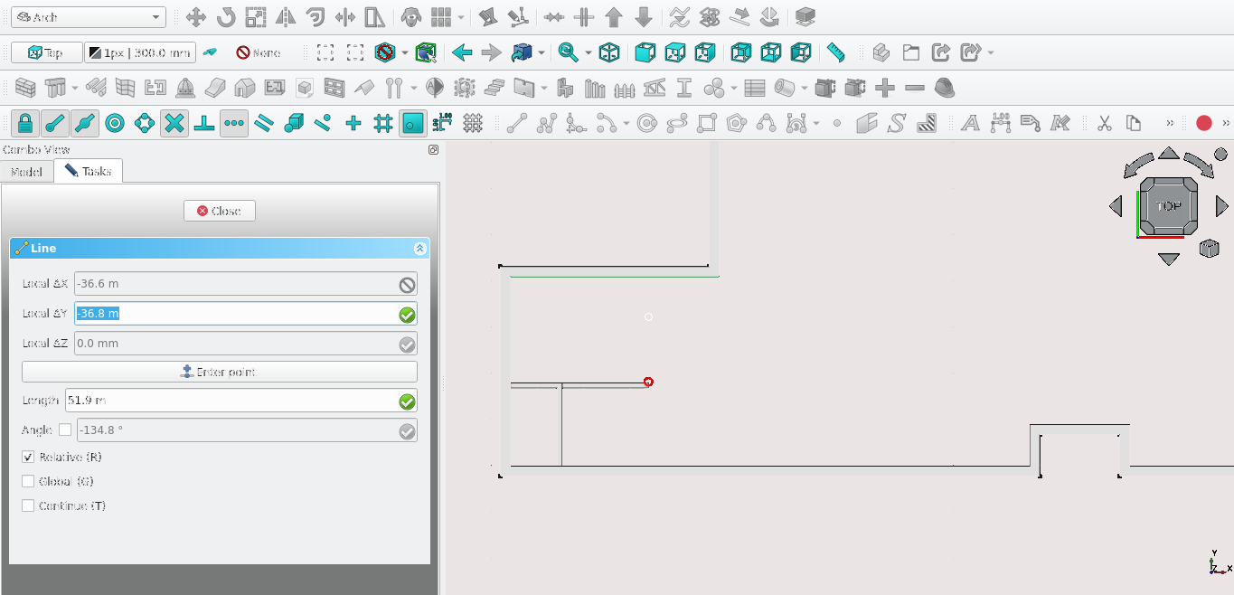The image size is (1234, 595).
Task: Enable the Global (G) checkbox
Action: click(x=28, y=482)
